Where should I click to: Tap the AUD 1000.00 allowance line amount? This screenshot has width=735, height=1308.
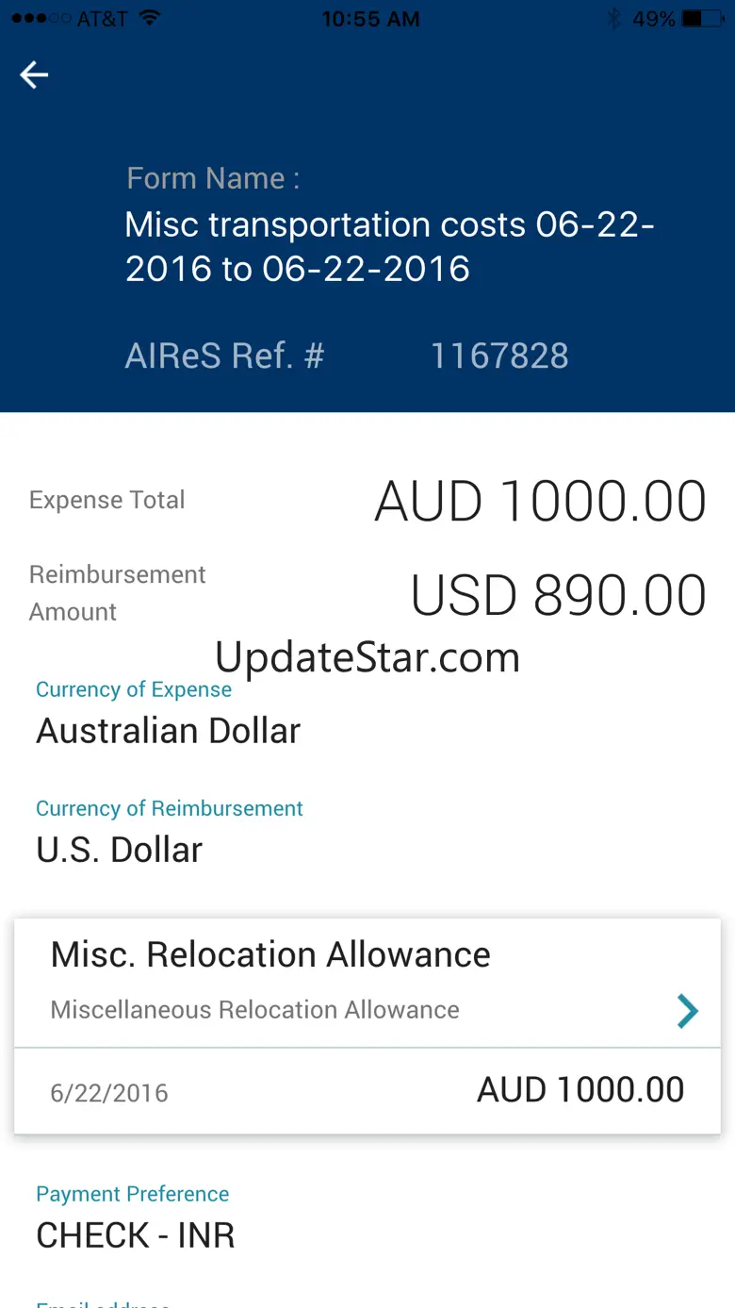[580, 1090]
